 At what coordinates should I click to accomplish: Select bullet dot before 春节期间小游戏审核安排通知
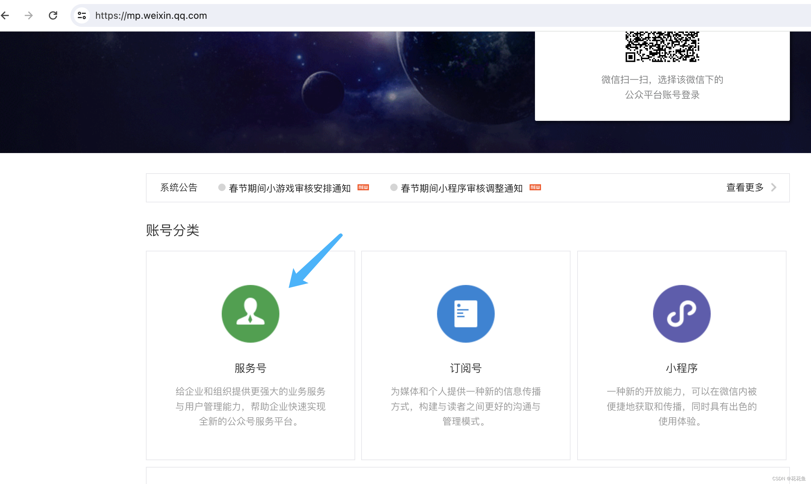222,187
